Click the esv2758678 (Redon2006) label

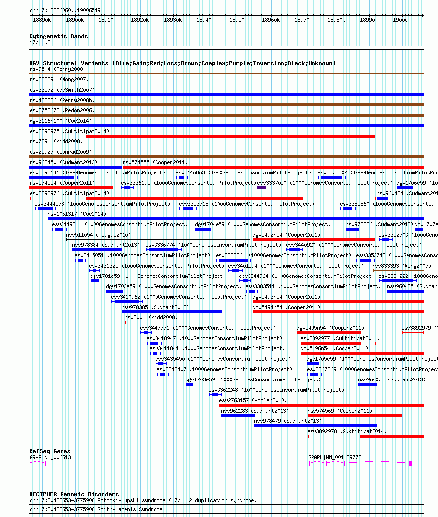coord(62,110)
